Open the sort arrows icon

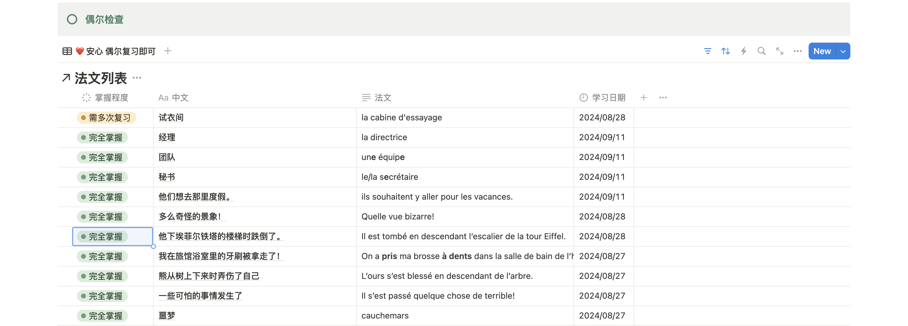pos(725,51)
